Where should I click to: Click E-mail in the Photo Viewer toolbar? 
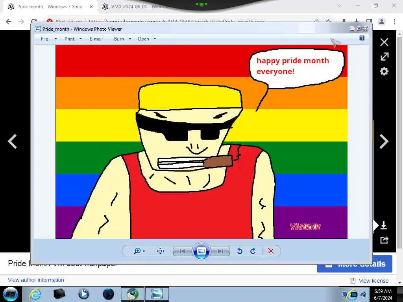click(x=96, y=39)
